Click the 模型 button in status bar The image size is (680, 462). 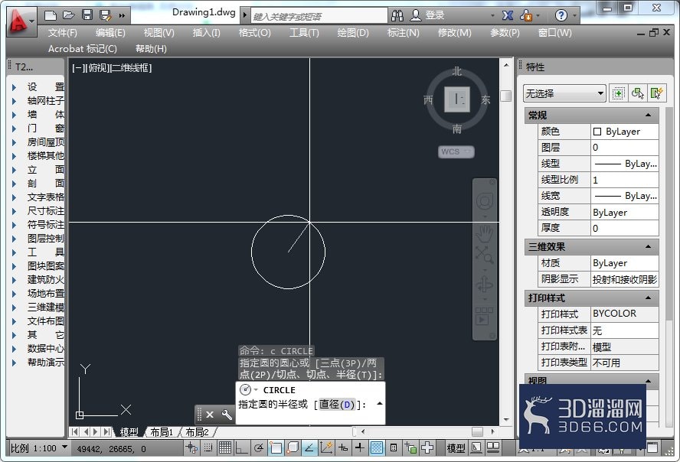tap(456, 448)
